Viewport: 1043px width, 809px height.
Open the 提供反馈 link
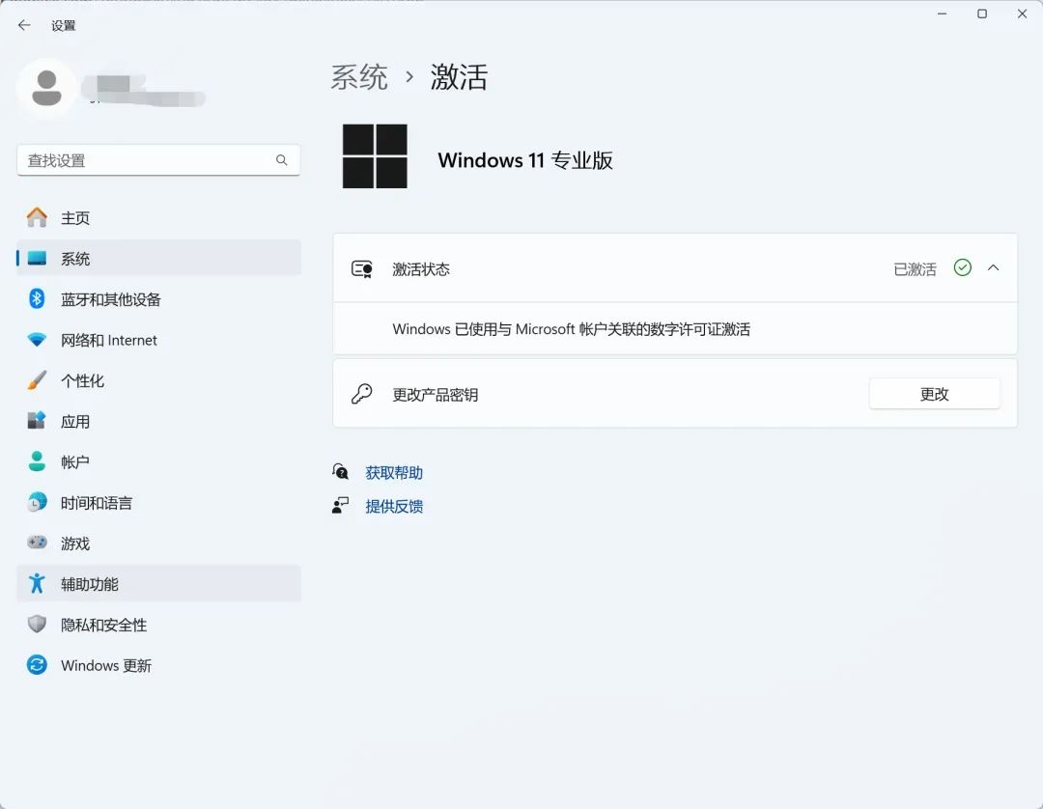point(394,507)
